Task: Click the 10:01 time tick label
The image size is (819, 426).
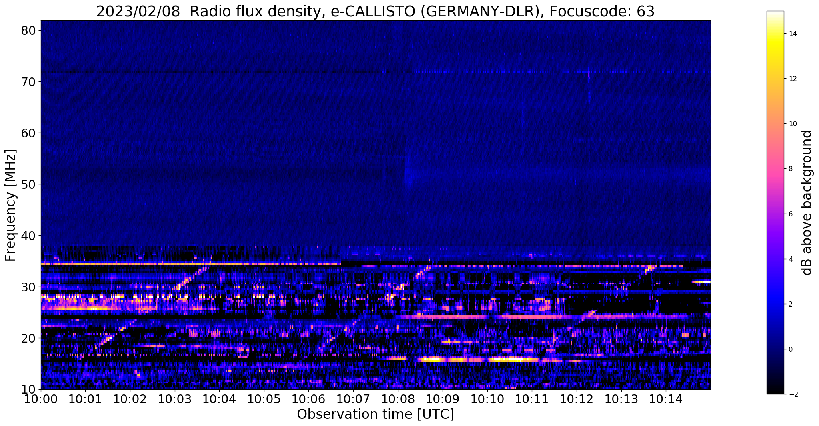Action: (x=85, y=399)
